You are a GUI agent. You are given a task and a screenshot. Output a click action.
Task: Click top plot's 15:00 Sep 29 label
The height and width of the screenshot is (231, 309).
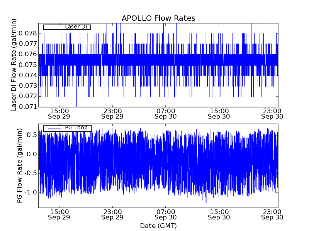click(59, 114)
